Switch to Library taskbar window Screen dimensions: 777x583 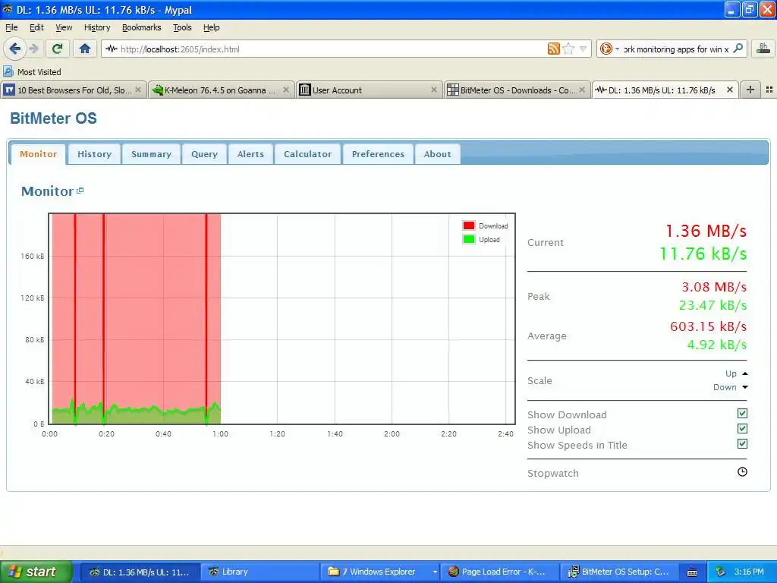[260, 572]
